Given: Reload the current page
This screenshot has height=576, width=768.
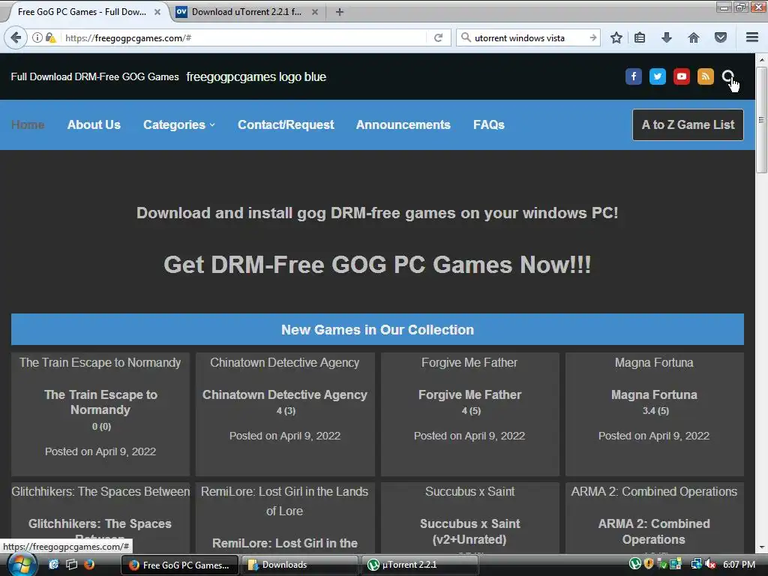Looking at the screenshot, I should coord(438,37).
